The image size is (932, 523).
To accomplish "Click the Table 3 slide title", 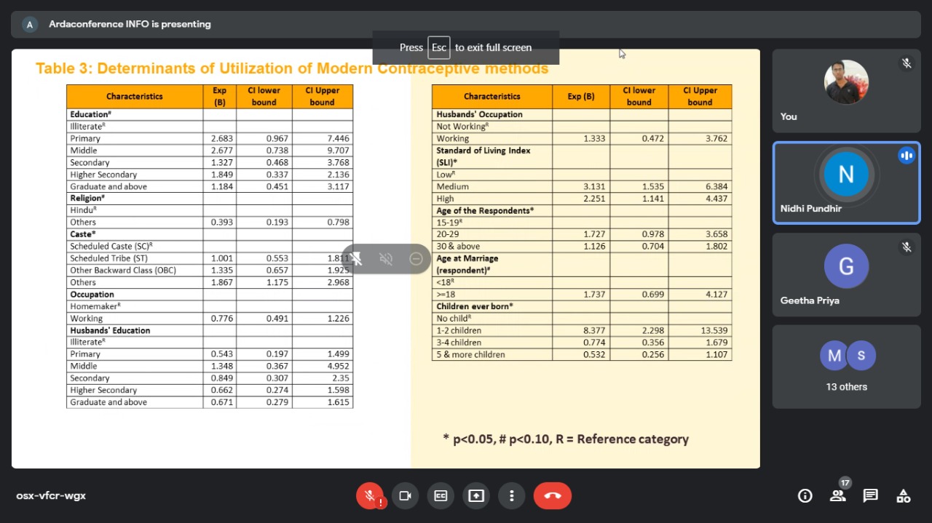I will pyautogui.click(x=291, y=68).
